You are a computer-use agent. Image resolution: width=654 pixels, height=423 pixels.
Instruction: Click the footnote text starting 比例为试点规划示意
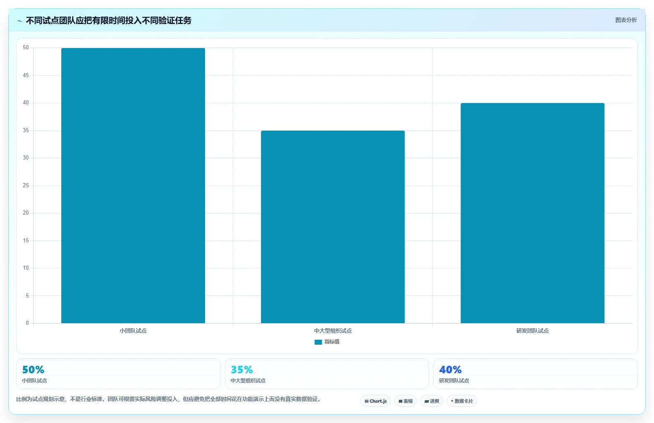169,399
